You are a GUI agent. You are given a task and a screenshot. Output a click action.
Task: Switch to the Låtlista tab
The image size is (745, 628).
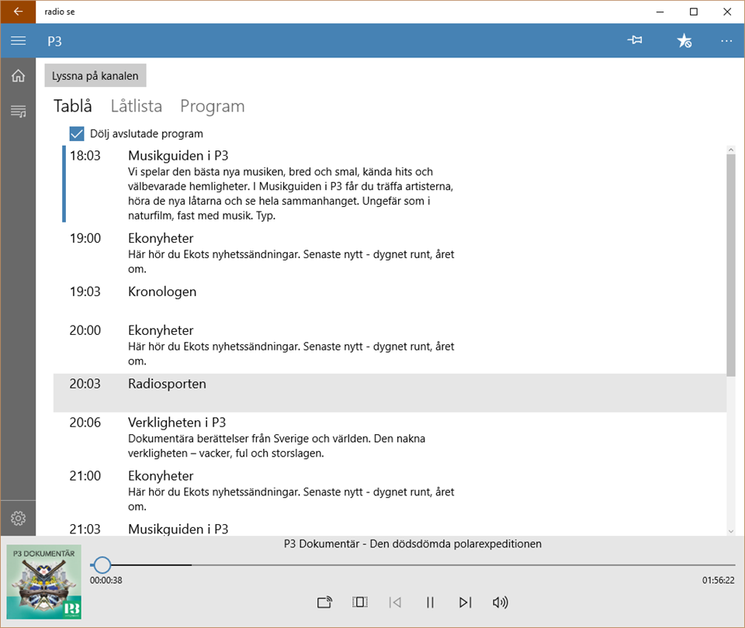[x=137, y=106]
